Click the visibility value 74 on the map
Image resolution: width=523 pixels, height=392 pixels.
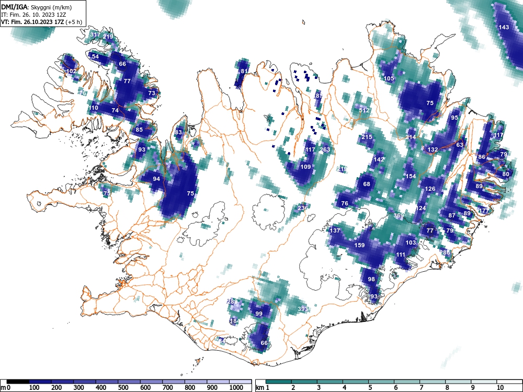(115, 110)
